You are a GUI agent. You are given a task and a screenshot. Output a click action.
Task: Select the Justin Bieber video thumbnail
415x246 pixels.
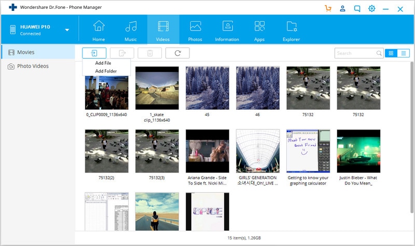point(358,151)
